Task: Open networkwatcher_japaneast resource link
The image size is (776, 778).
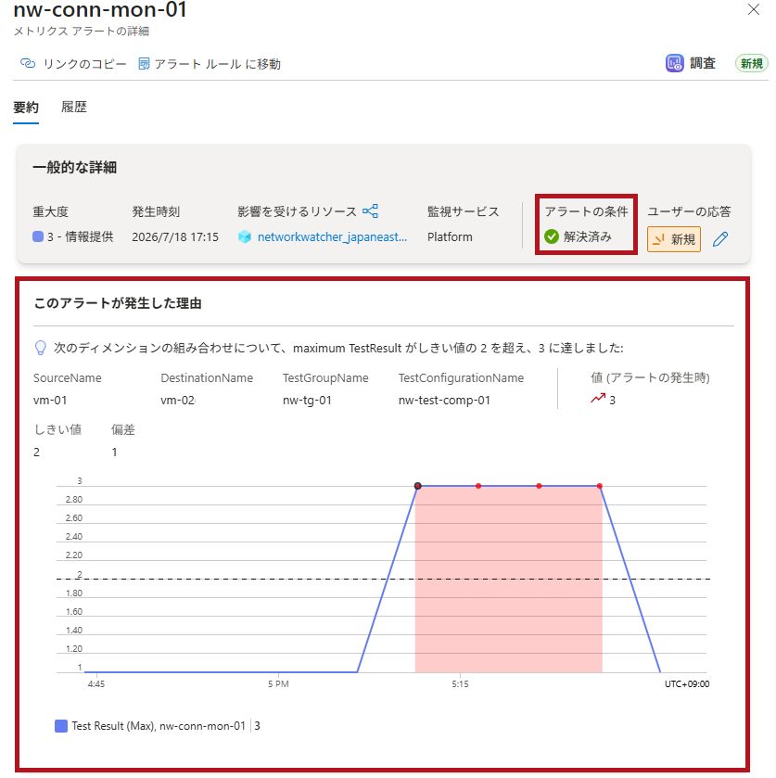Action: point(332,237)
